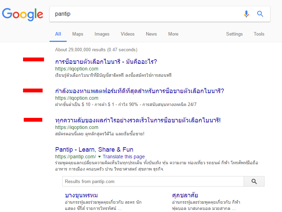282x212 pixels.
Task: Click the 'Results from pantip.com' search field
Action: pos(153,181)
